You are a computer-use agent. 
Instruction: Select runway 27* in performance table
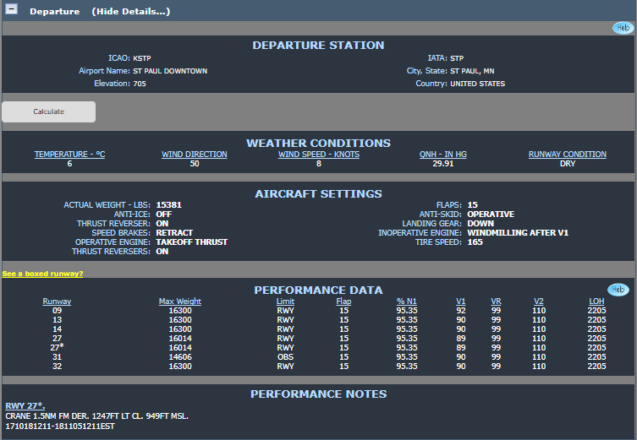pyautogui.click(x=57, y=348)
